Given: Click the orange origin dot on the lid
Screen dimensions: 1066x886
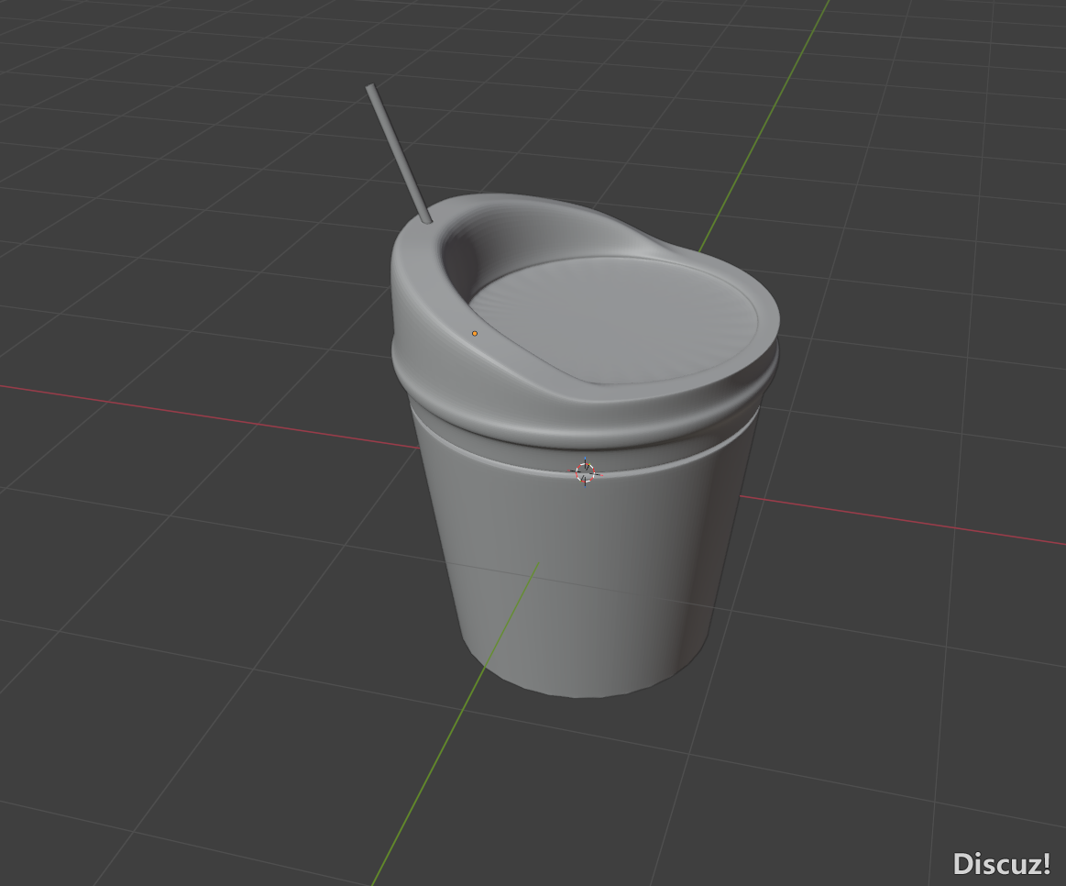Looking at the screenshot, I should pos(475,334).
